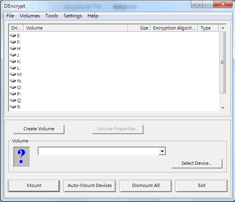Open the Tools menu
235x202 pixels.
52,16
